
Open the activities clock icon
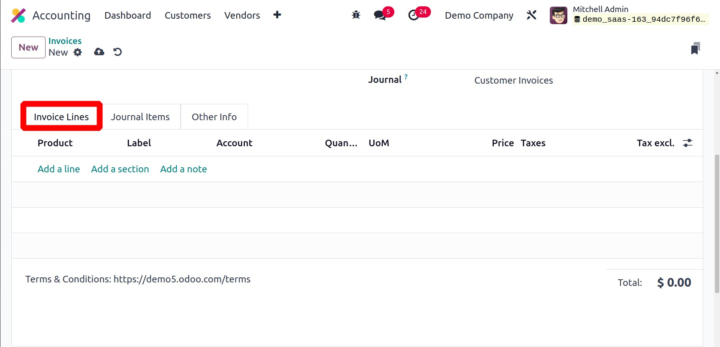(414, 15)
